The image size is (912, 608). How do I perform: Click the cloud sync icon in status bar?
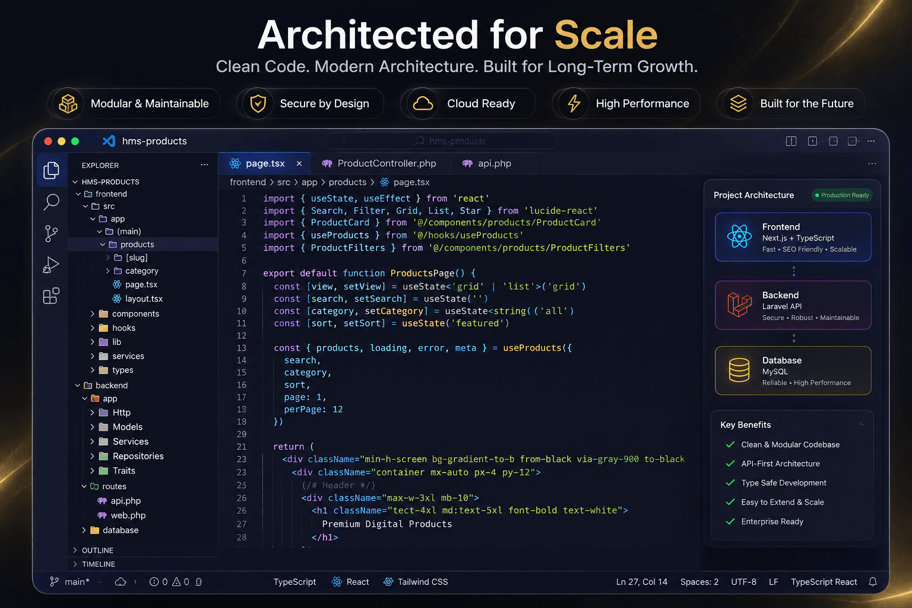(x=121, y=582)
